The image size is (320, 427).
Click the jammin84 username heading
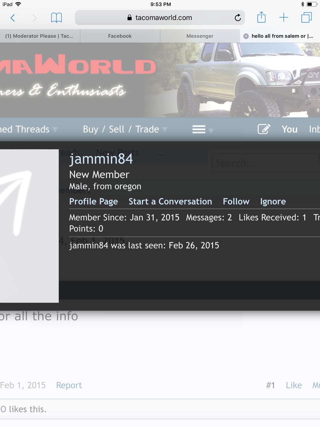coord(101,159)
